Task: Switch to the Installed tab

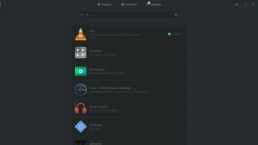Action: tap(129, 5)
